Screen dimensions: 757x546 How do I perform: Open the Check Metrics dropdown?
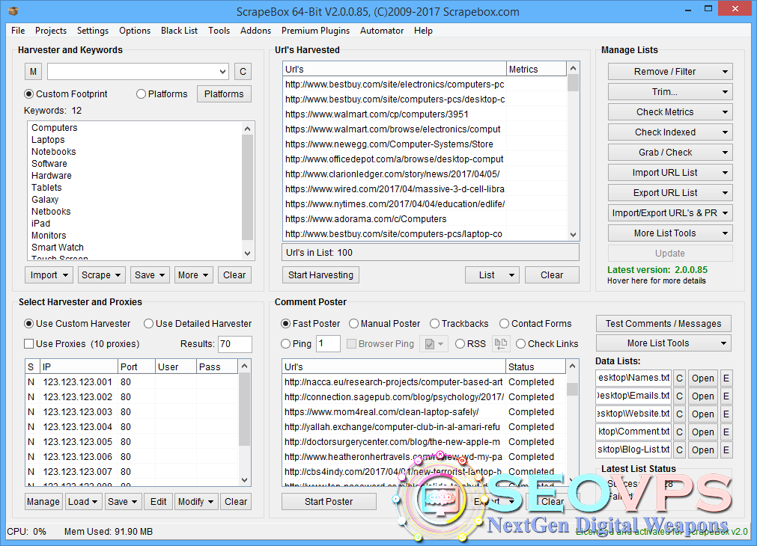(670, 112)
